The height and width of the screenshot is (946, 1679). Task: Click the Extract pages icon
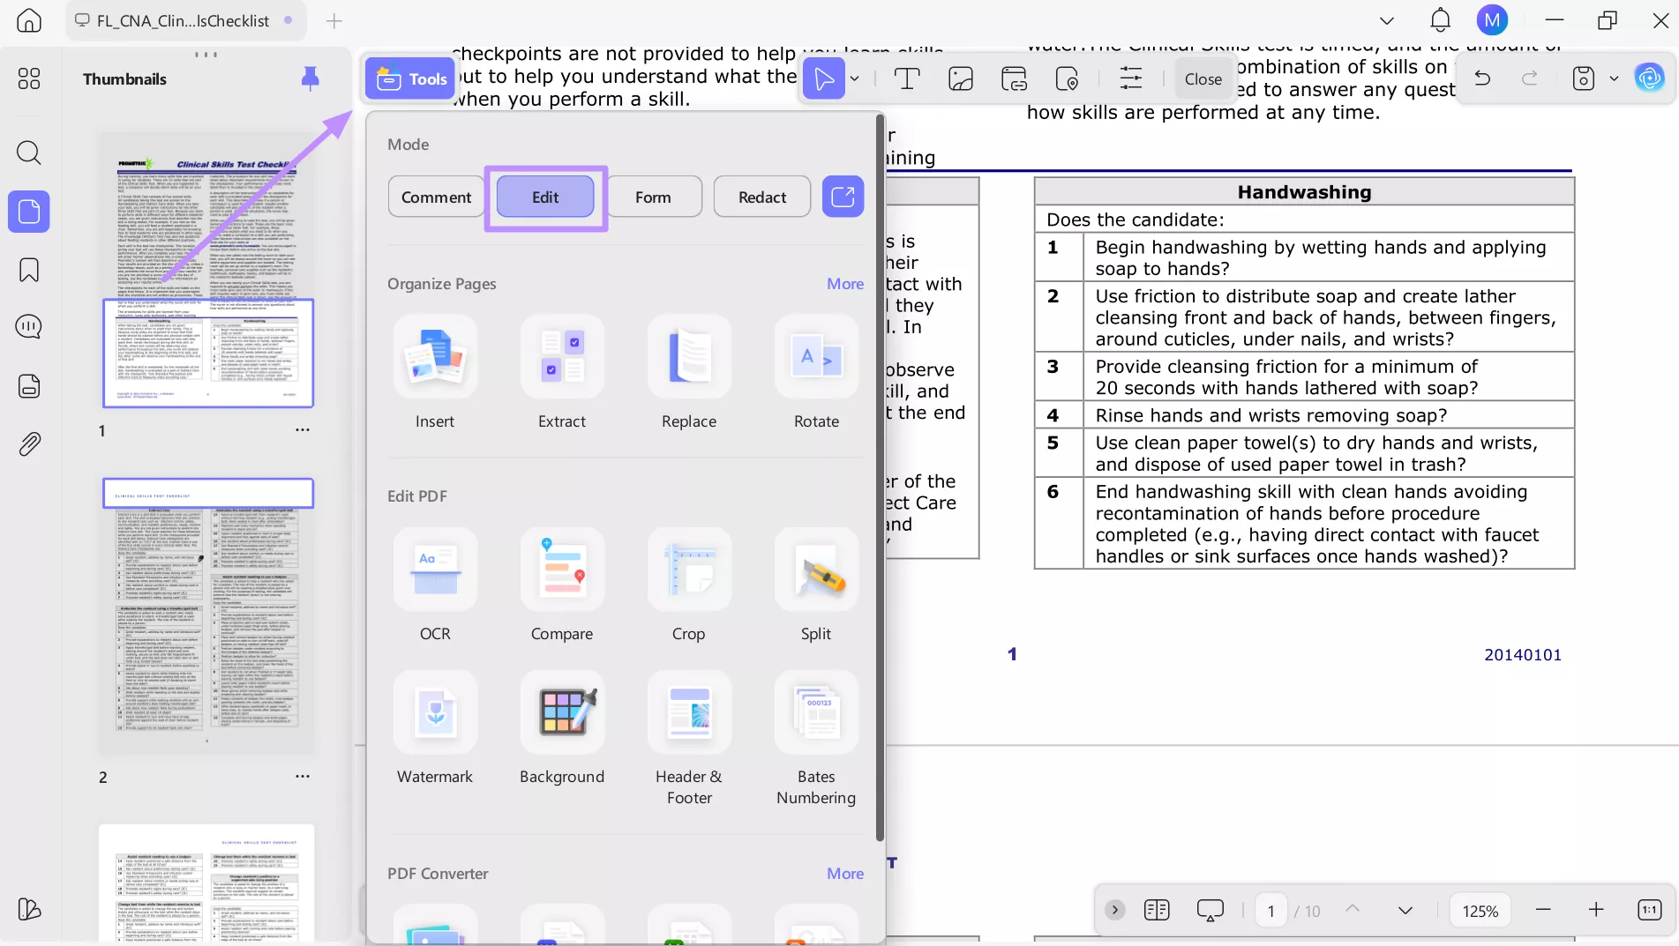coord(562,357)
